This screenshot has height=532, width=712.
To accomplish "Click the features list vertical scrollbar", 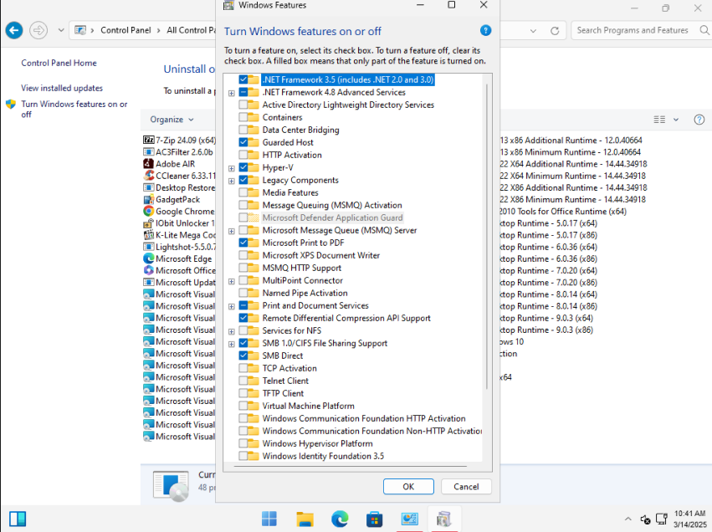I will pos(487,236).
